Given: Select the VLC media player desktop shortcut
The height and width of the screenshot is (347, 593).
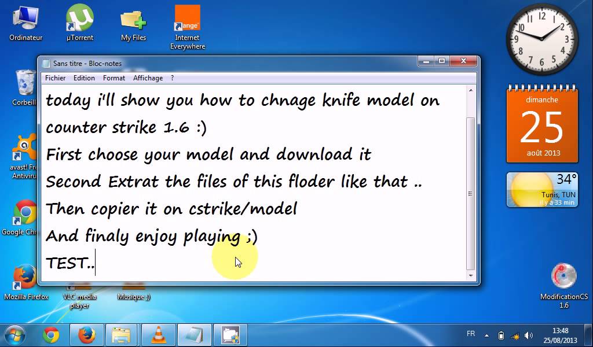Looking at the screenshot, I should pyautogui.click(x=79, y=297).
